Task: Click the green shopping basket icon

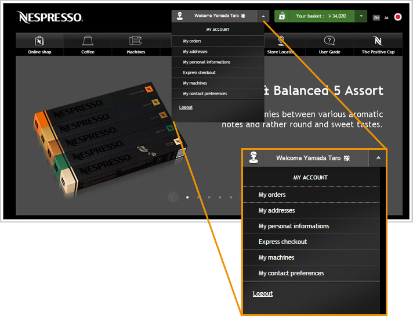Action: pos(281,16)
